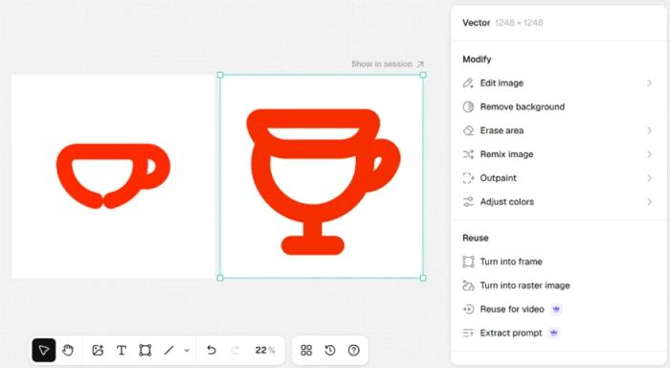Select the Line tool
This screenshot has width=670, height=368.
tap(169, 351)
